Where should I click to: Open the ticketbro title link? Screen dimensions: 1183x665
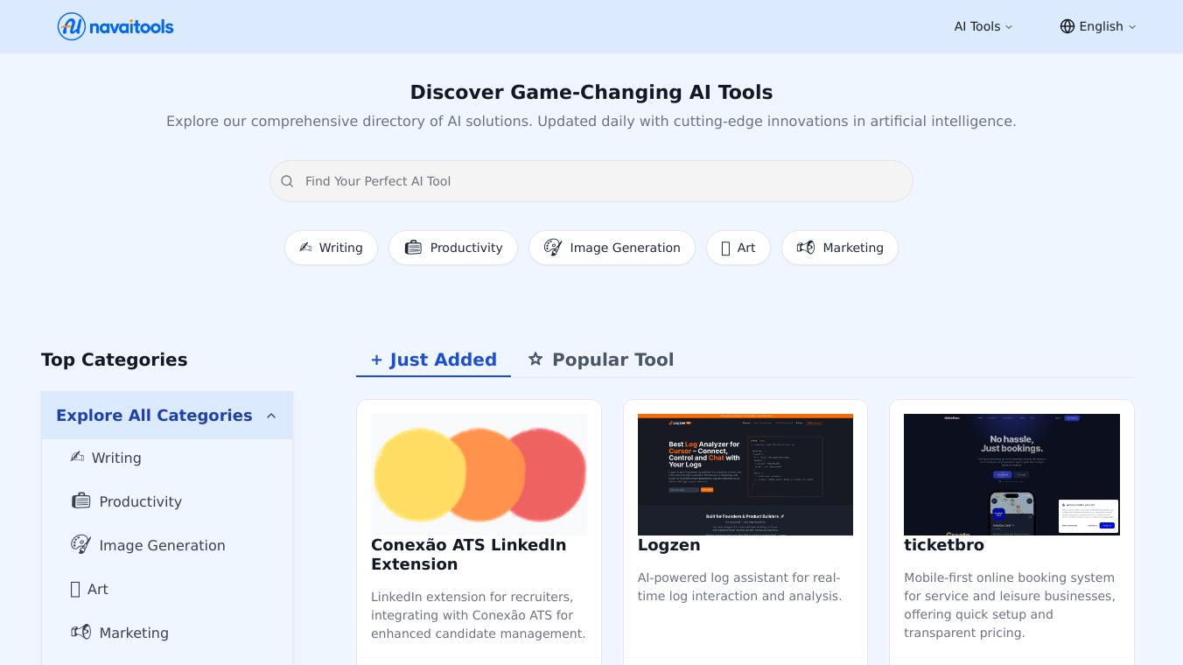tap(944, 545)
